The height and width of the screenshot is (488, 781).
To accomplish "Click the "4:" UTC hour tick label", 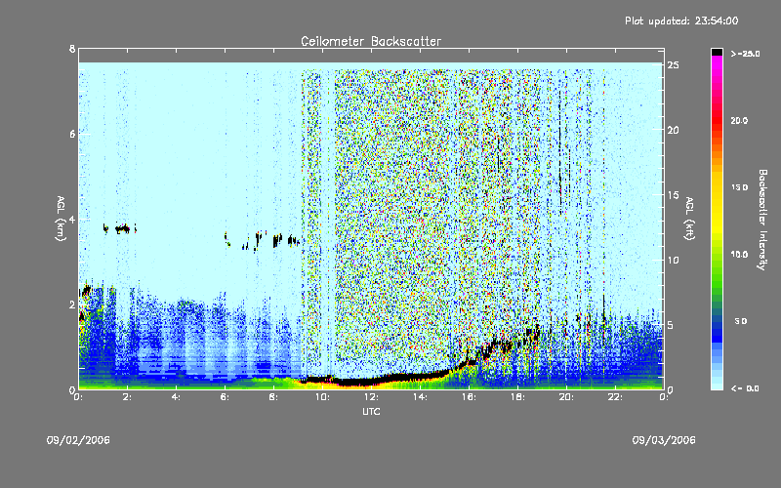I will (x=177, y=397).
